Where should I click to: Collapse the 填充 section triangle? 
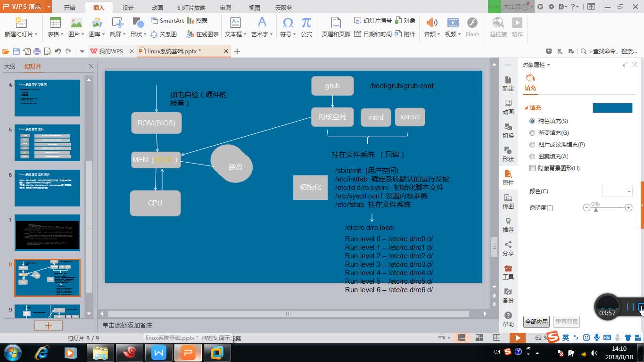[x=526, y=108]
